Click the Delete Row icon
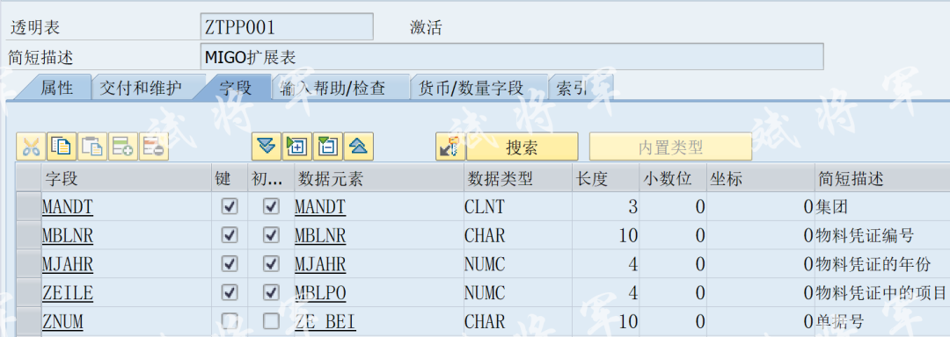The image size is (950, 337). point(154,147)
